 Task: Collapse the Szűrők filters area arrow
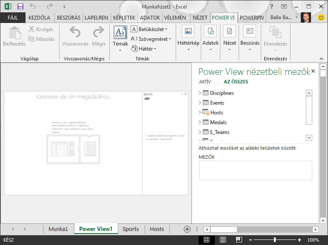coord(182,94)
